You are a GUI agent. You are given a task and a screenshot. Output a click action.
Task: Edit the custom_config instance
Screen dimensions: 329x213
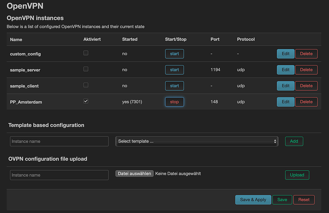285,54
